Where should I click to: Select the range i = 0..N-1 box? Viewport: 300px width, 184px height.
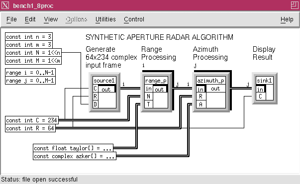pos(30,73)
